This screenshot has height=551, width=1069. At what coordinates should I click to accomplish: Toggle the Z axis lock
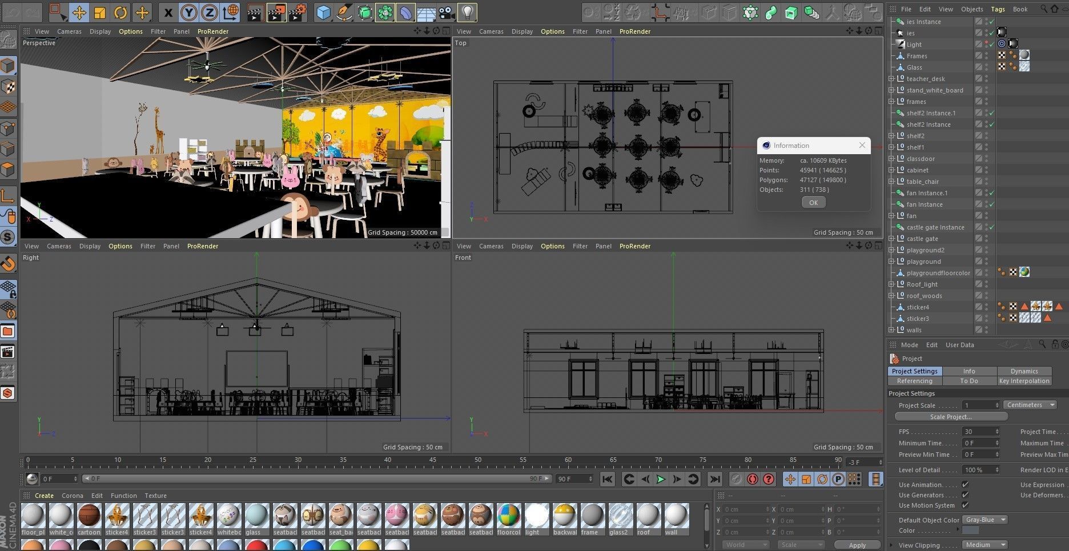tap(210, 12)
